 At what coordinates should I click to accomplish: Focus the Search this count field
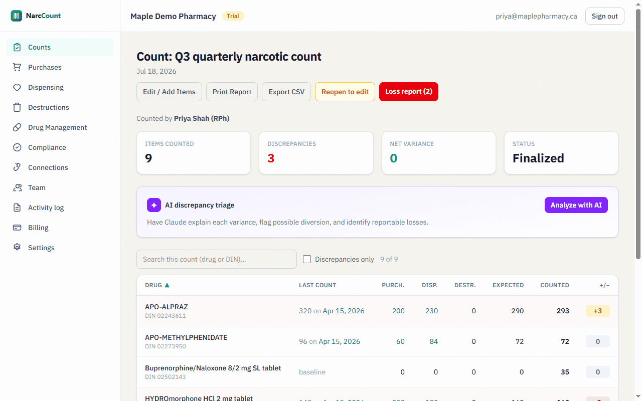coord(217,259)
